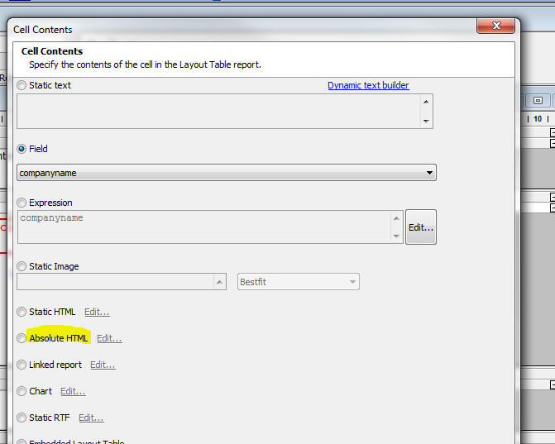The image size is (555, 444).
Task: Click the Expression box scroll down arrow
Action: (x=396, y=236)
